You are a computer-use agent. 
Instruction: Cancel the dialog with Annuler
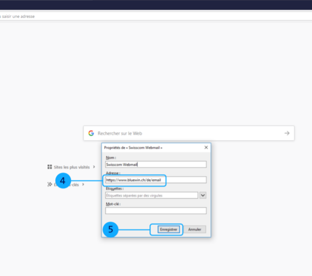(195, 229)
